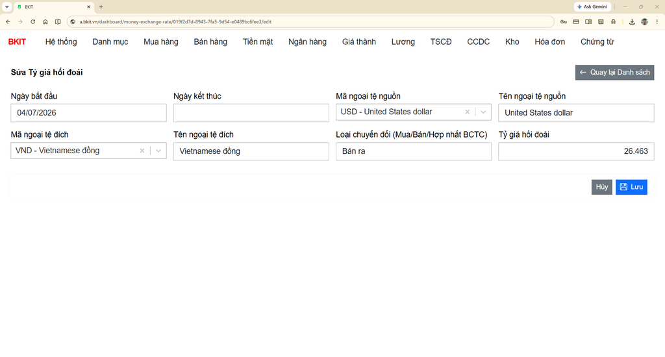Save the exchange rate with Lưu
This screenshot has height=357, width=665.
pyautogui.click(x=631, y=187)
